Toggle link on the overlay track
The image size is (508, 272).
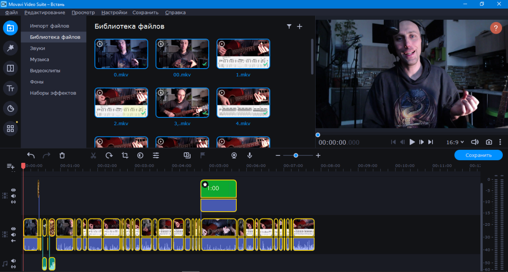point(13,202)
